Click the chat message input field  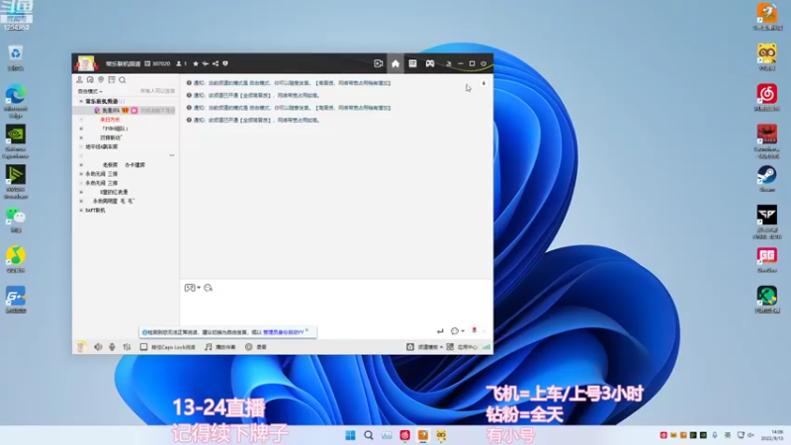click(x=336, y=311)
